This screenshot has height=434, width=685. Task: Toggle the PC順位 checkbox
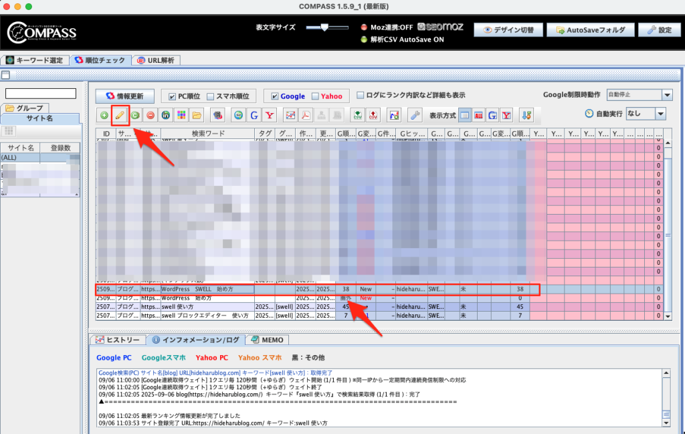pyautogui.click(x=172, y=96)
